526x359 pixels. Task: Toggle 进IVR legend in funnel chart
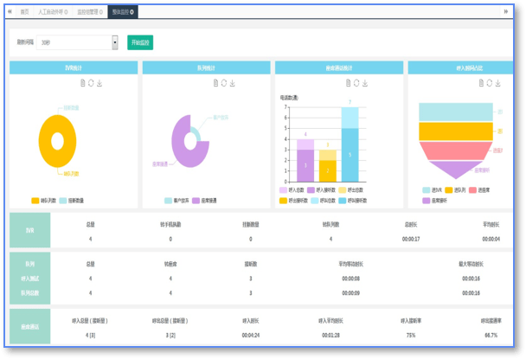[432, 189]
